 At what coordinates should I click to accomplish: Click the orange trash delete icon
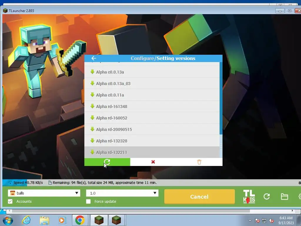(199, 162)
